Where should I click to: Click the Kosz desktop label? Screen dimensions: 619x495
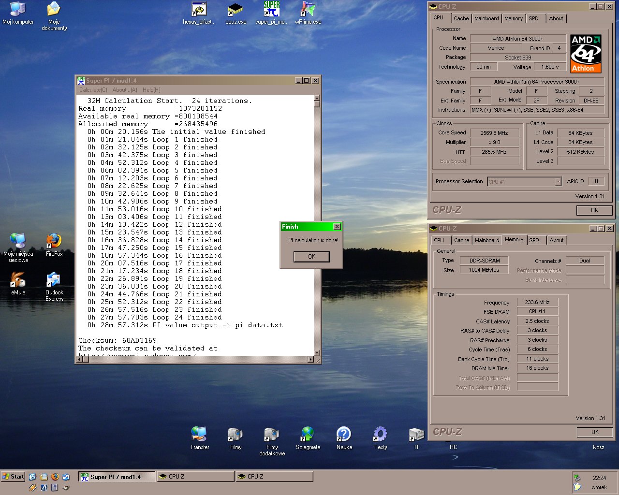pyautogui.click(x=598, y=447)
